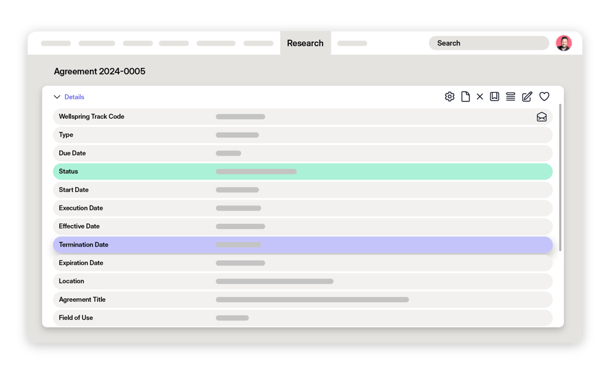
Task: Switch to the Research tab
Action: pos(305,43)
